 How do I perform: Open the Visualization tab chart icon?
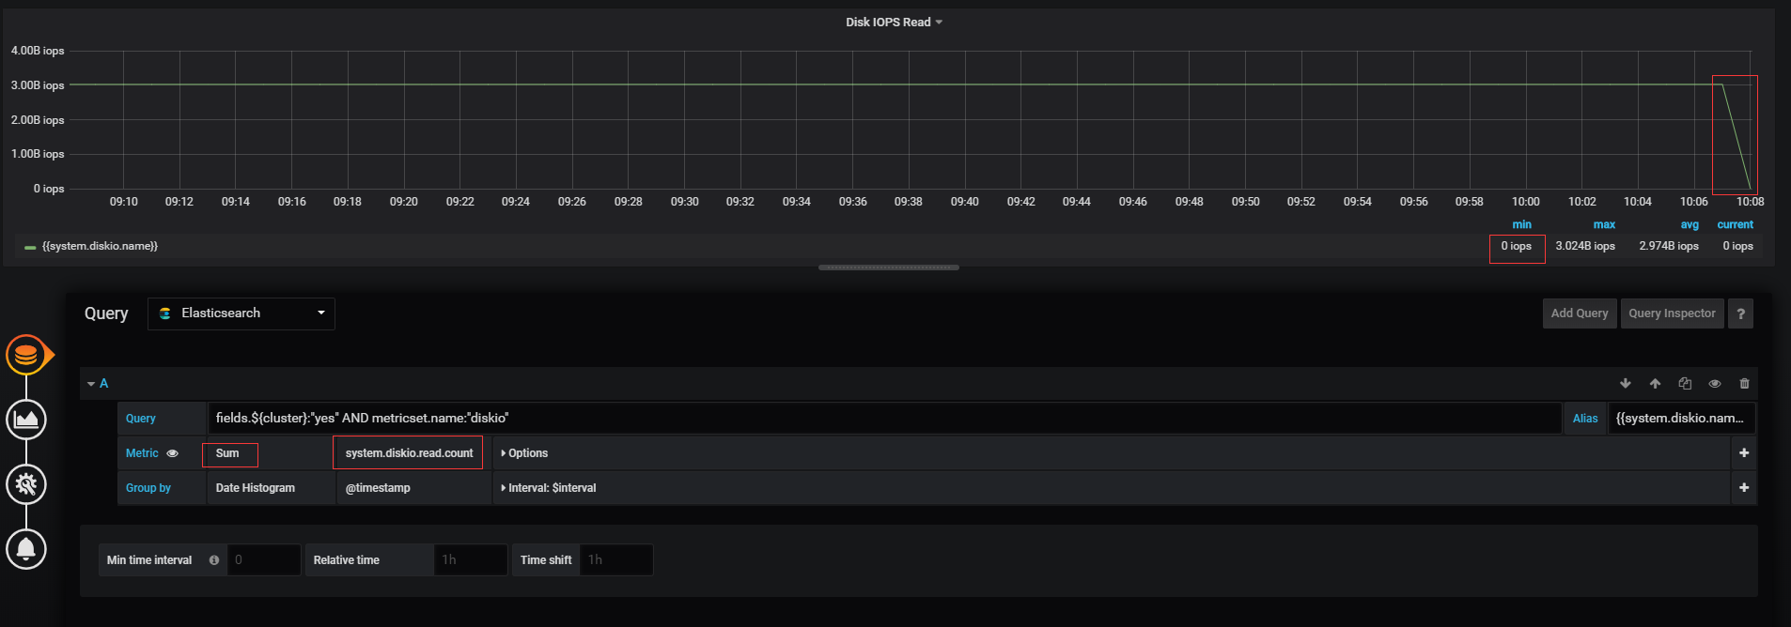coord(26,420)
